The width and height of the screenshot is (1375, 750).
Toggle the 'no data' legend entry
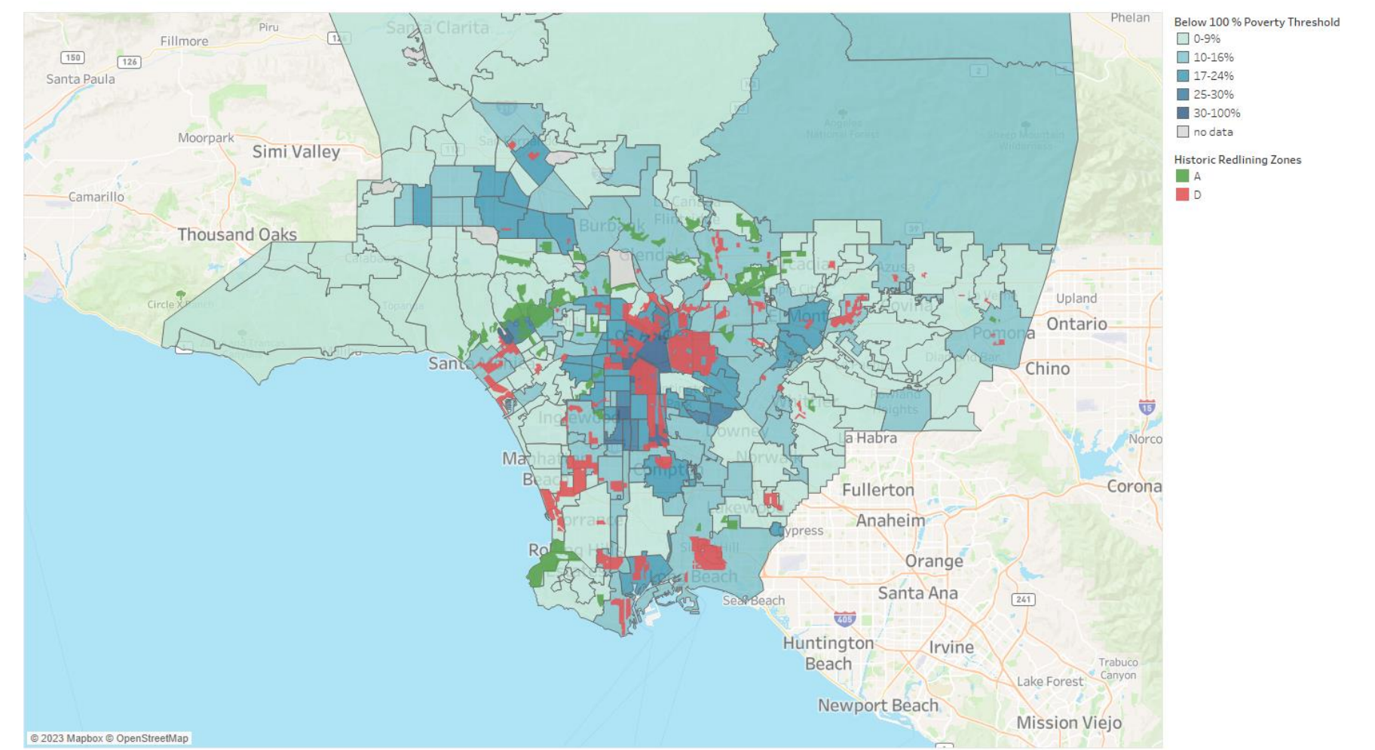tap(1182, 130)
